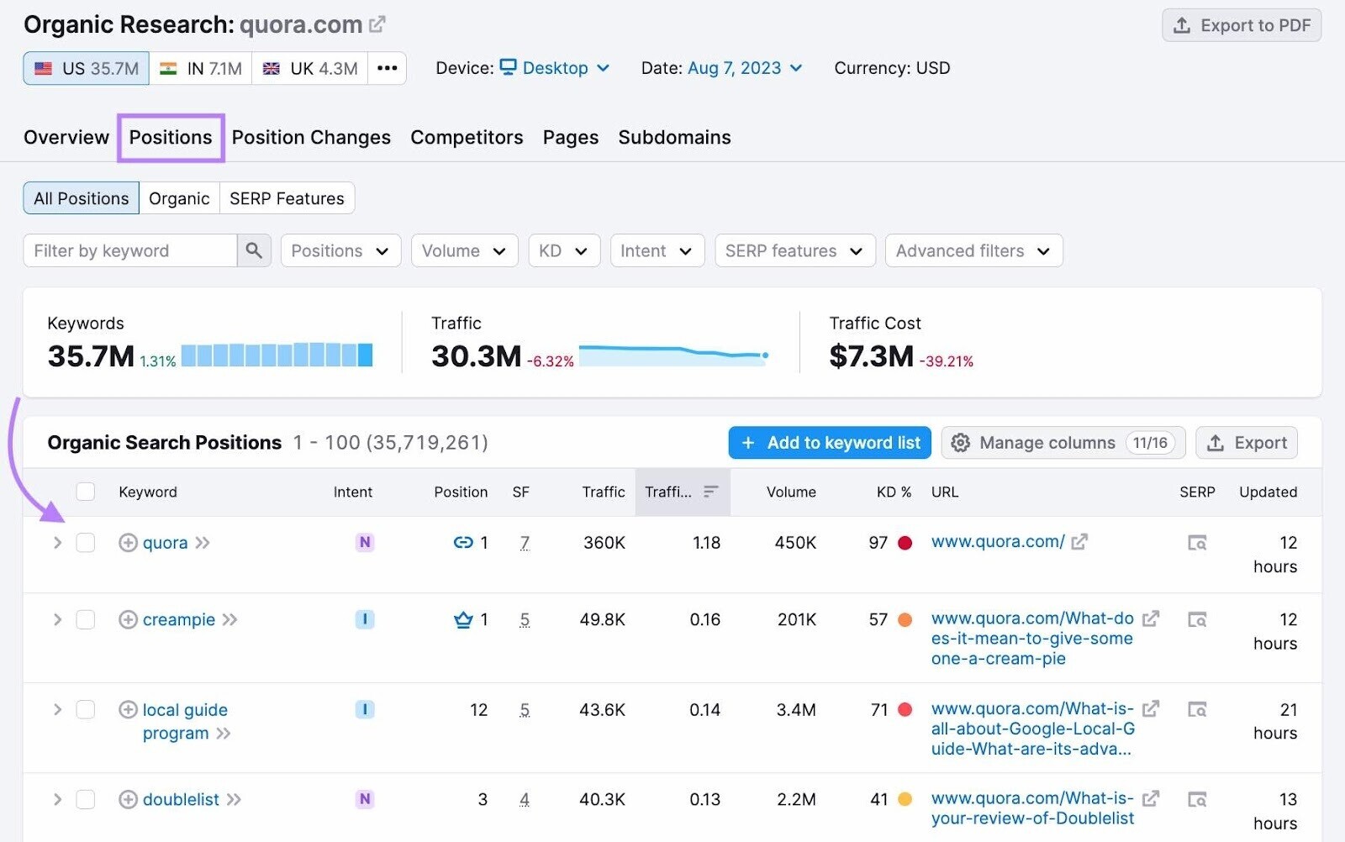Open the KD filter dropdown
This screenshot has width=1345, height=842.
coord(564,250)
